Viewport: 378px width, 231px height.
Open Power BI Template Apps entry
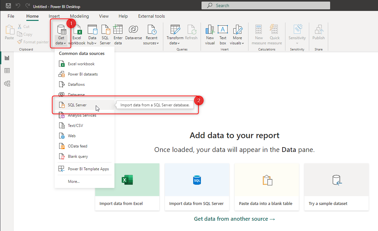point(84,169)
